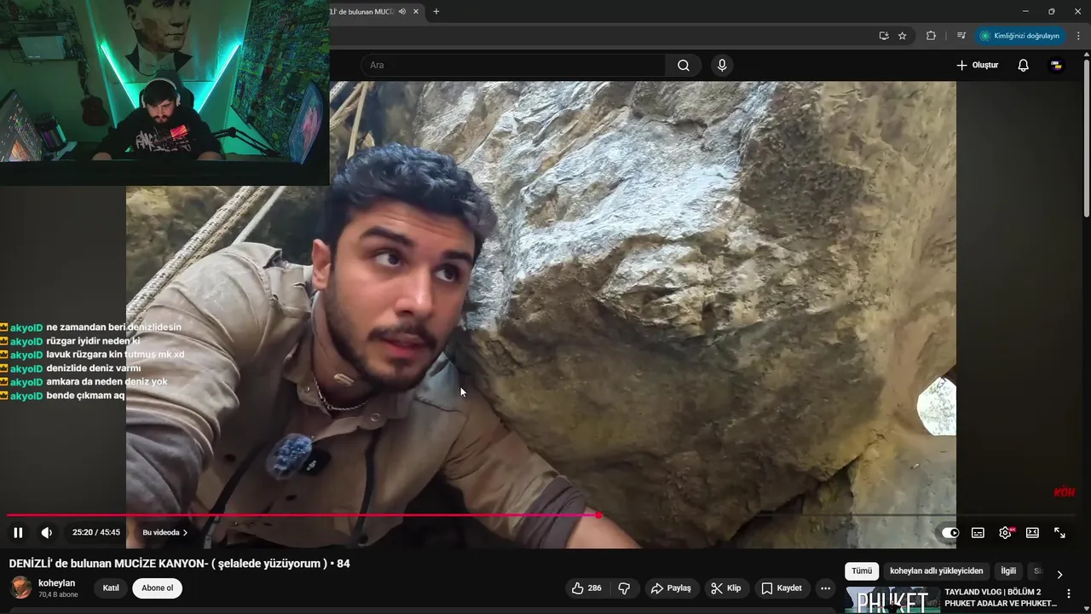Enter fullscreen mode
The width and height of the screenshot is (1091, 614).
click(x=1059, y=532)
